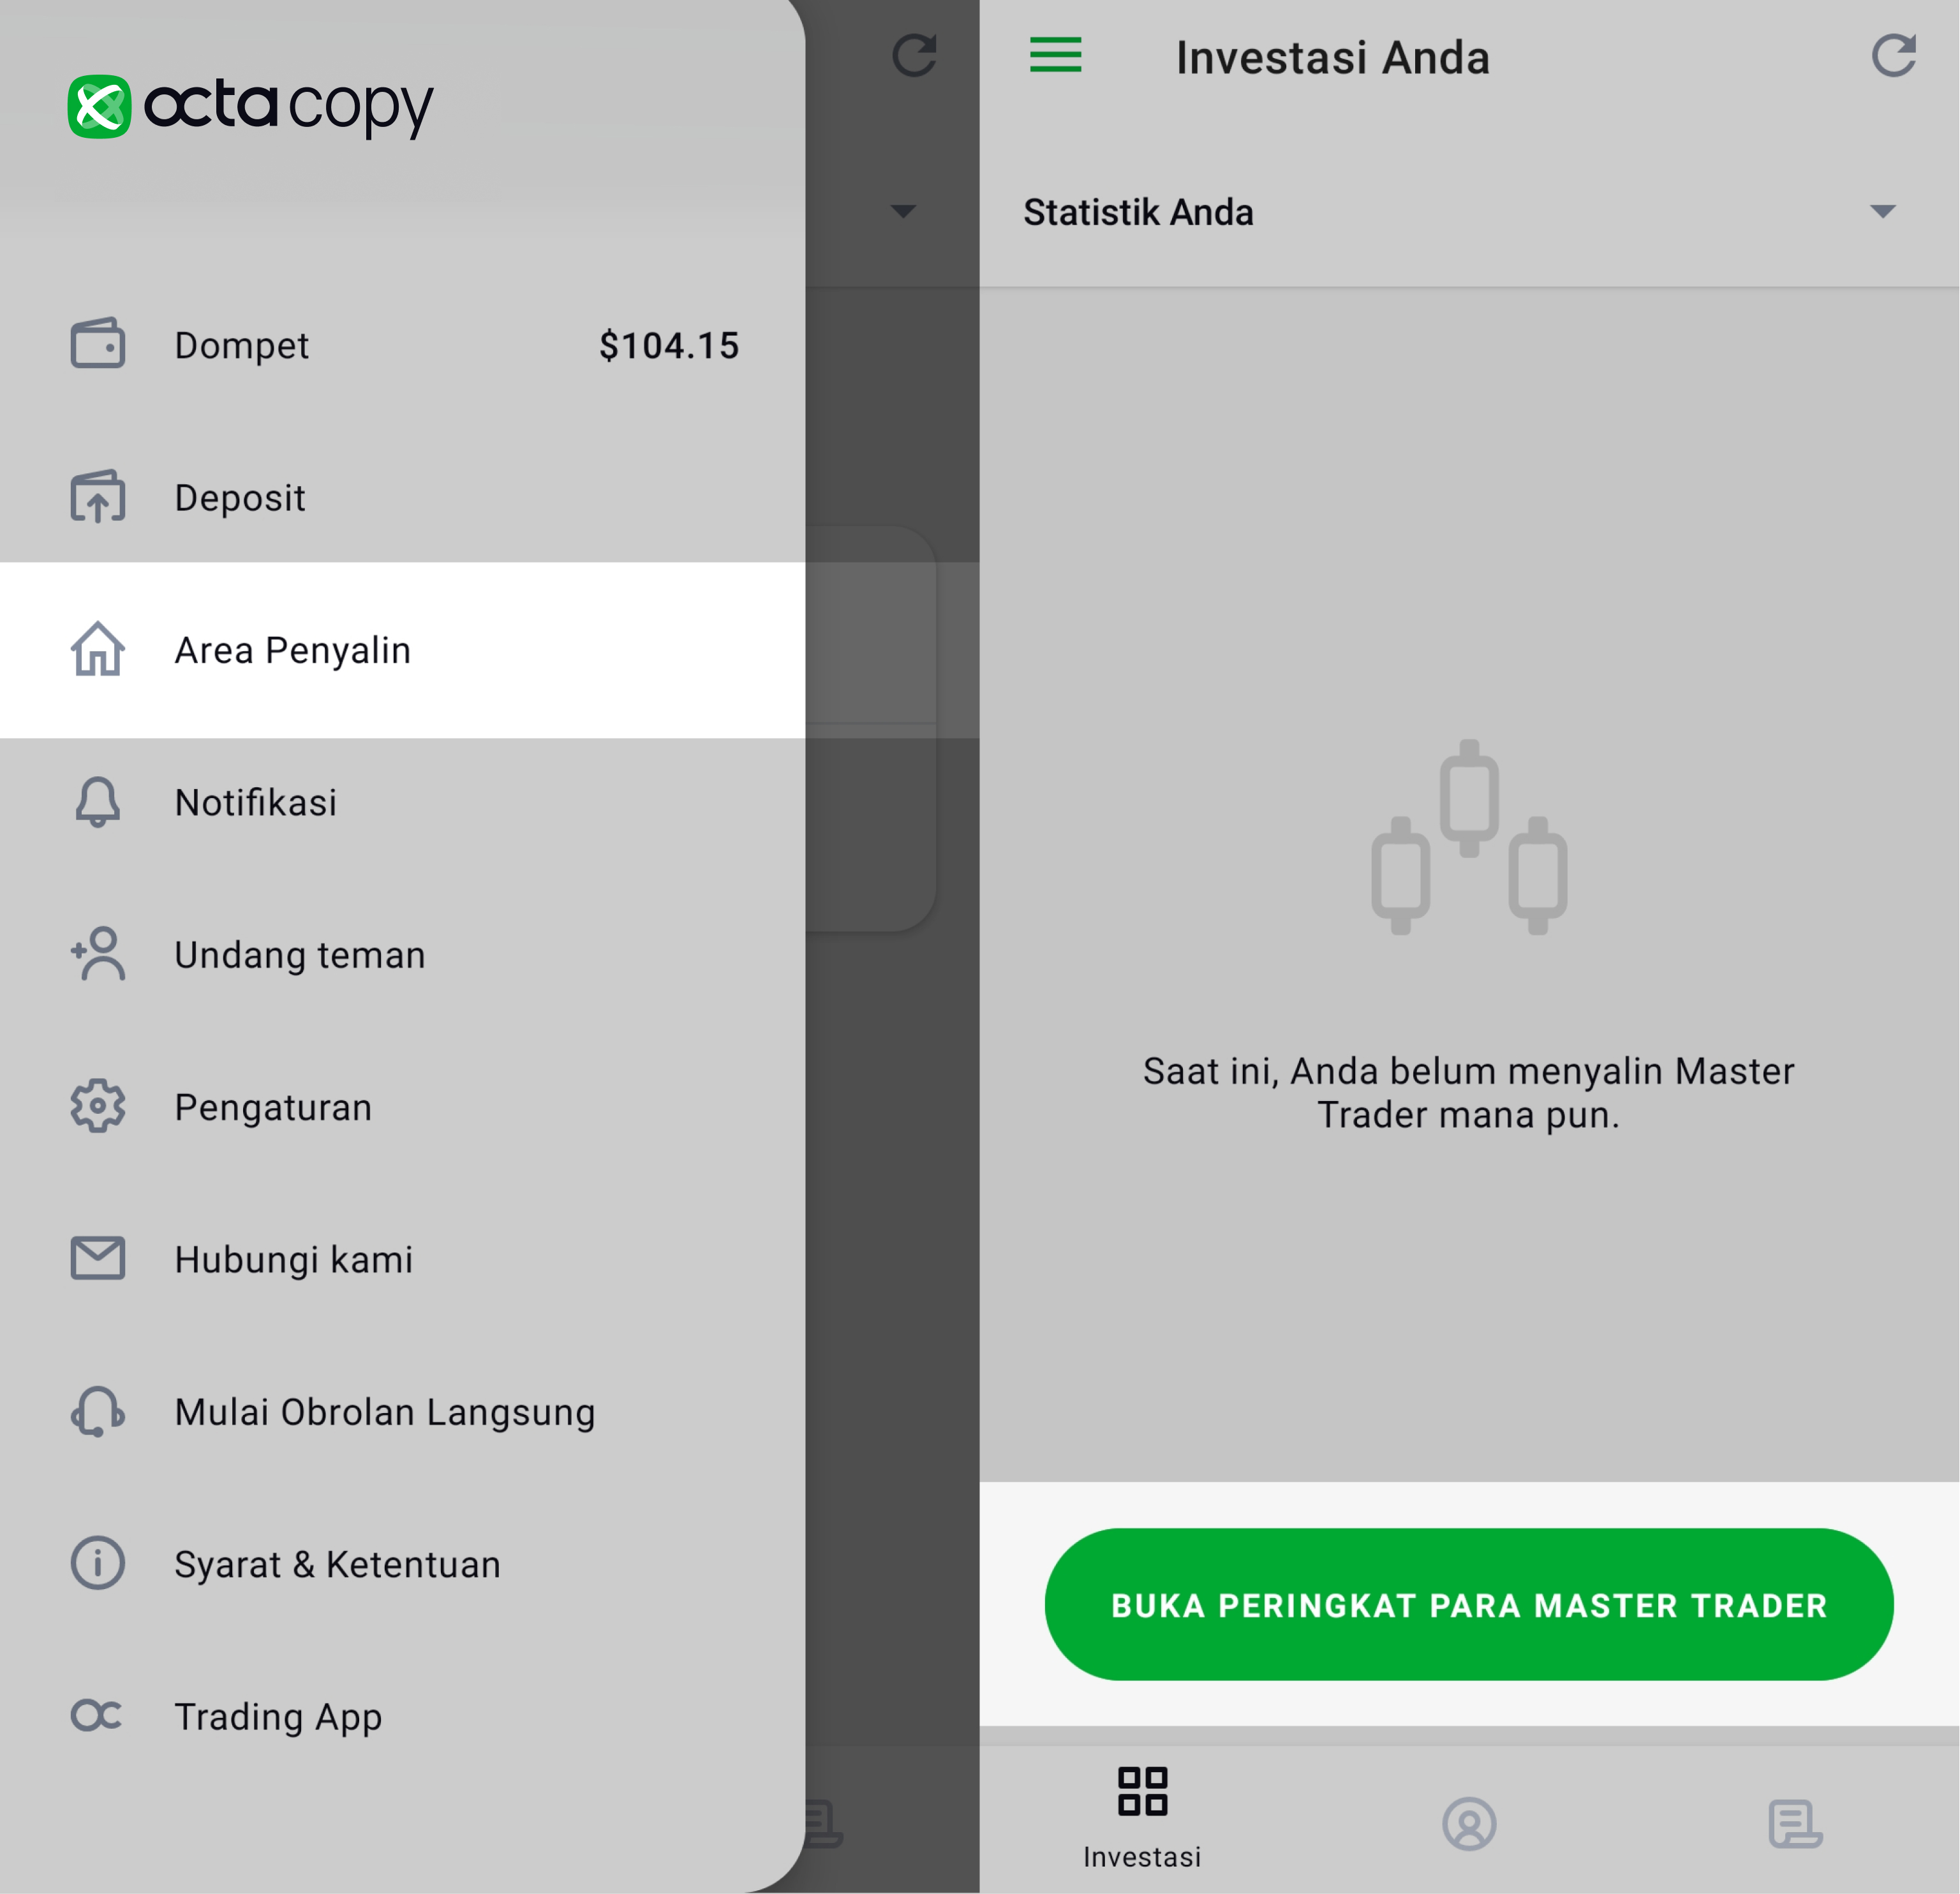Launch the Trading App menu entry
The width and height of the screenshot is (1960, 1894).
(x=402, y=1716)
